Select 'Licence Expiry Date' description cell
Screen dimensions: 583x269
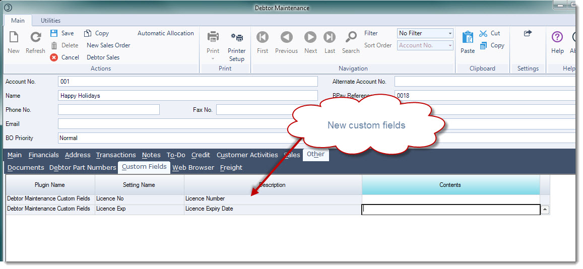point(273,209)
